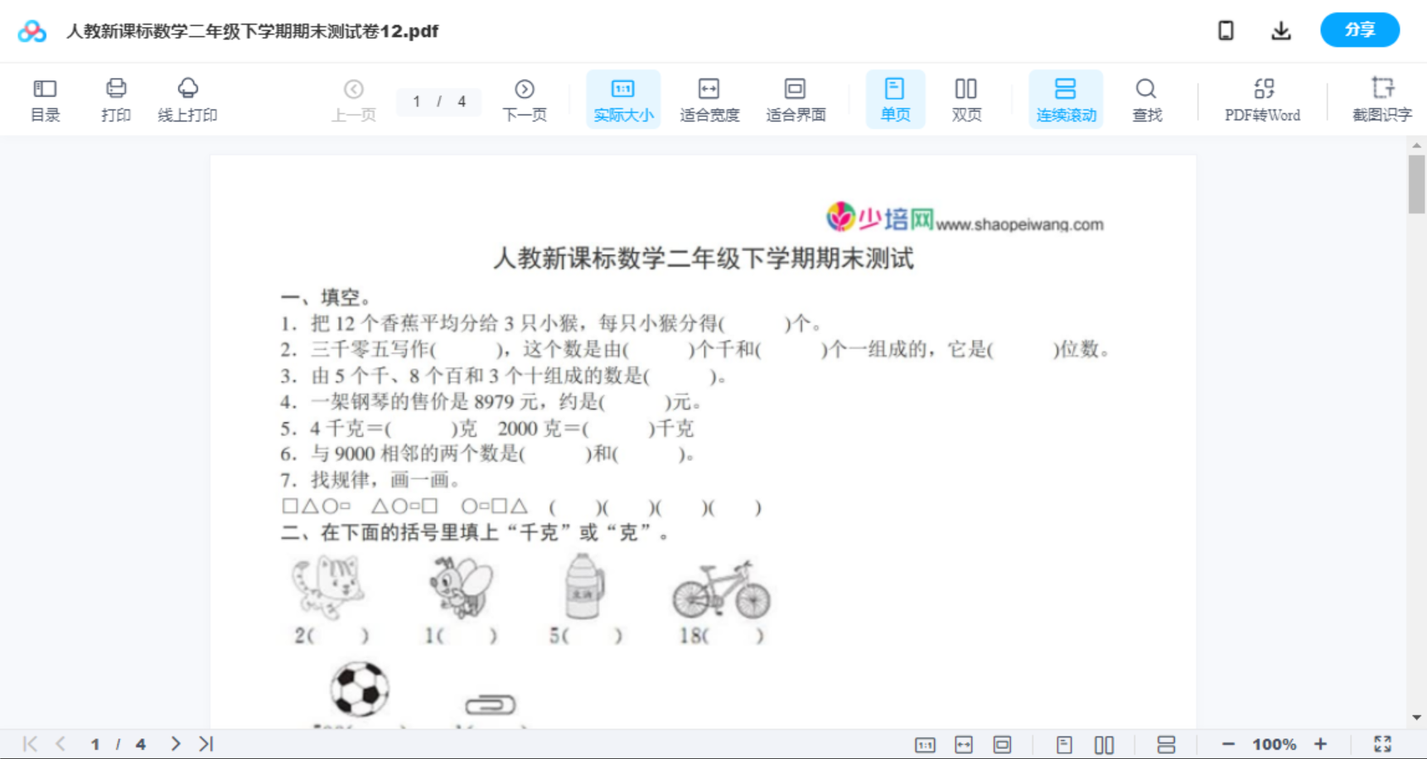This screenshot has width=1427, height=759.
Task: Open the 目录 table of contents
Action: click(x=45, y=98)
